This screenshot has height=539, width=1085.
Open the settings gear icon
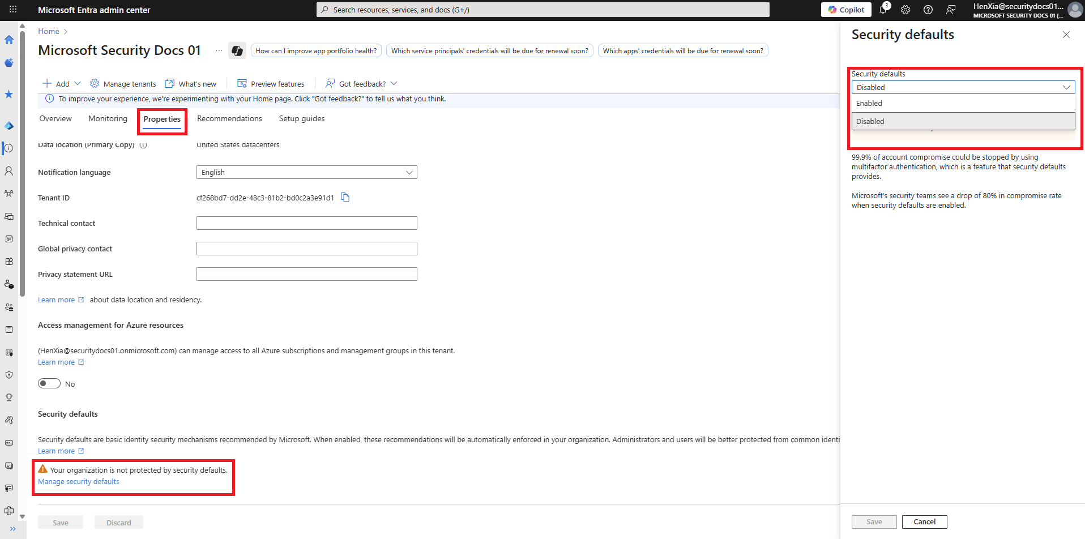(905, 10)
